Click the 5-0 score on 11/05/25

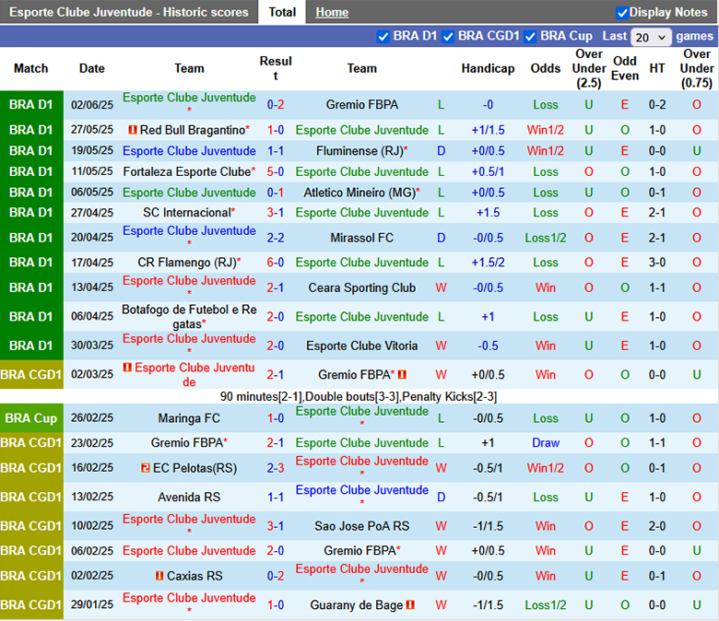275,172
